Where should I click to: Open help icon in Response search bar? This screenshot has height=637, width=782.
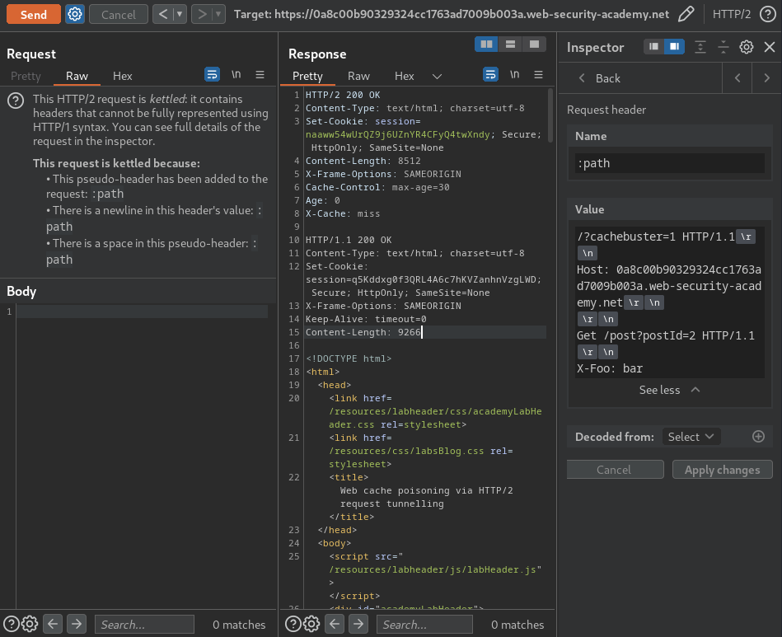(293, 624)
